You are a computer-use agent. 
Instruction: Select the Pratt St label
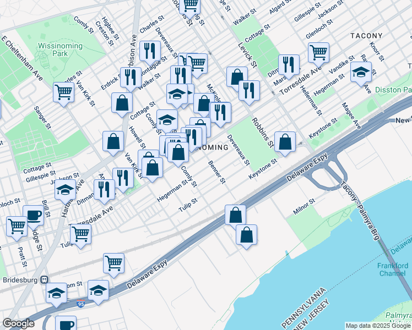pos(23,257)
